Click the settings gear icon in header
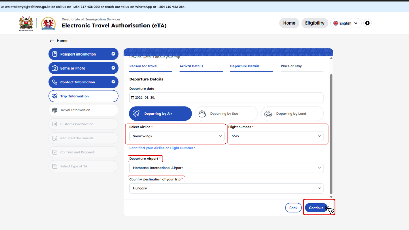The height and width of the screenshot is (230, 409). pyautogui.click(x=367, y=23)
